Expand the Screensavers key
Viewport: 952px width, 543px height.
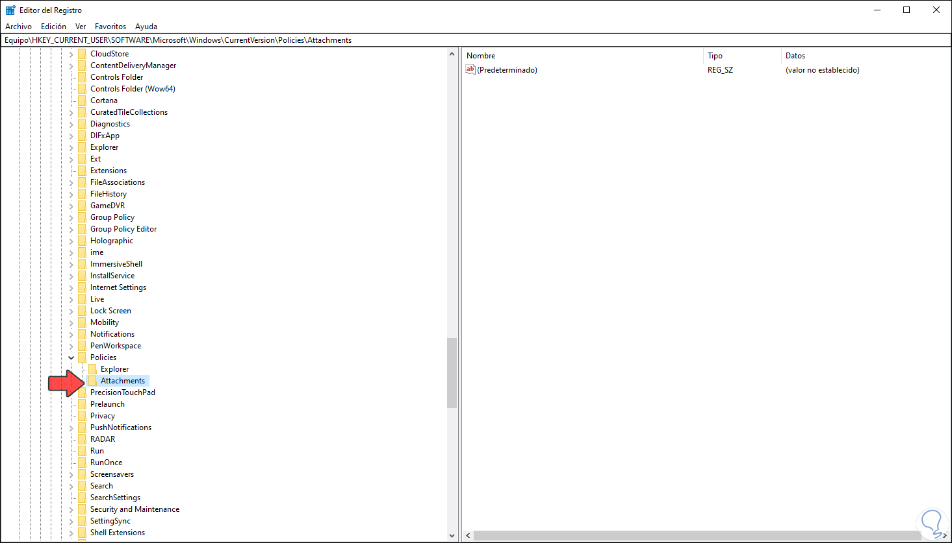[71, 474]
